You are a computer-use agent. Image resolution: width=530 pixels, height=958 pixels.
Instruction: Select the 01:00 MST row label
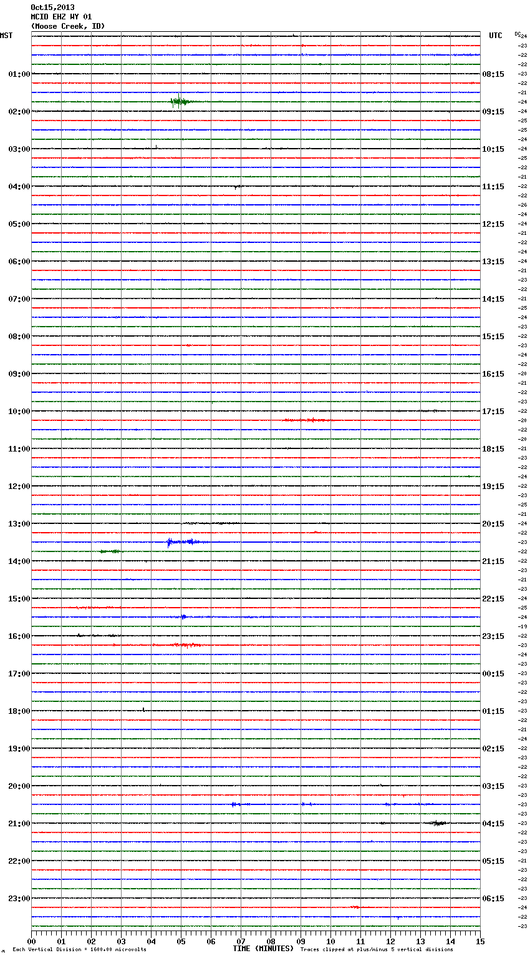(19, 74)
